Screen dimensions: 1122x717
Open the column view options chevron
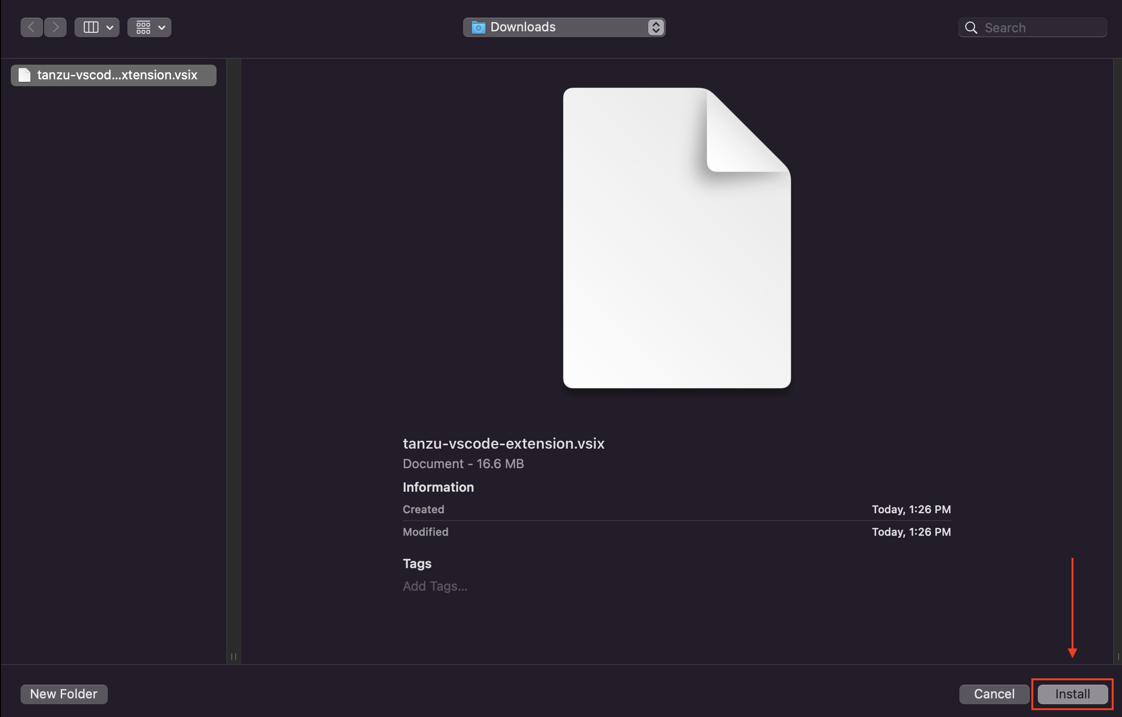click(110, 27)
